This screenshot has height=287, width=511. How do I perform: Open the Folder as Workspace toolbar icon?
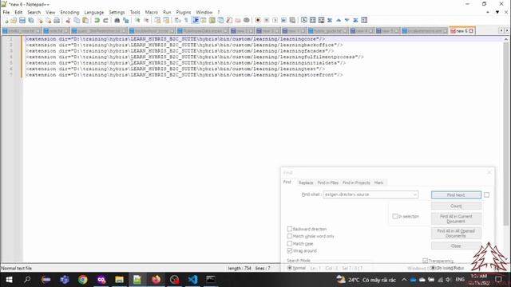click(x=238, y=21)
